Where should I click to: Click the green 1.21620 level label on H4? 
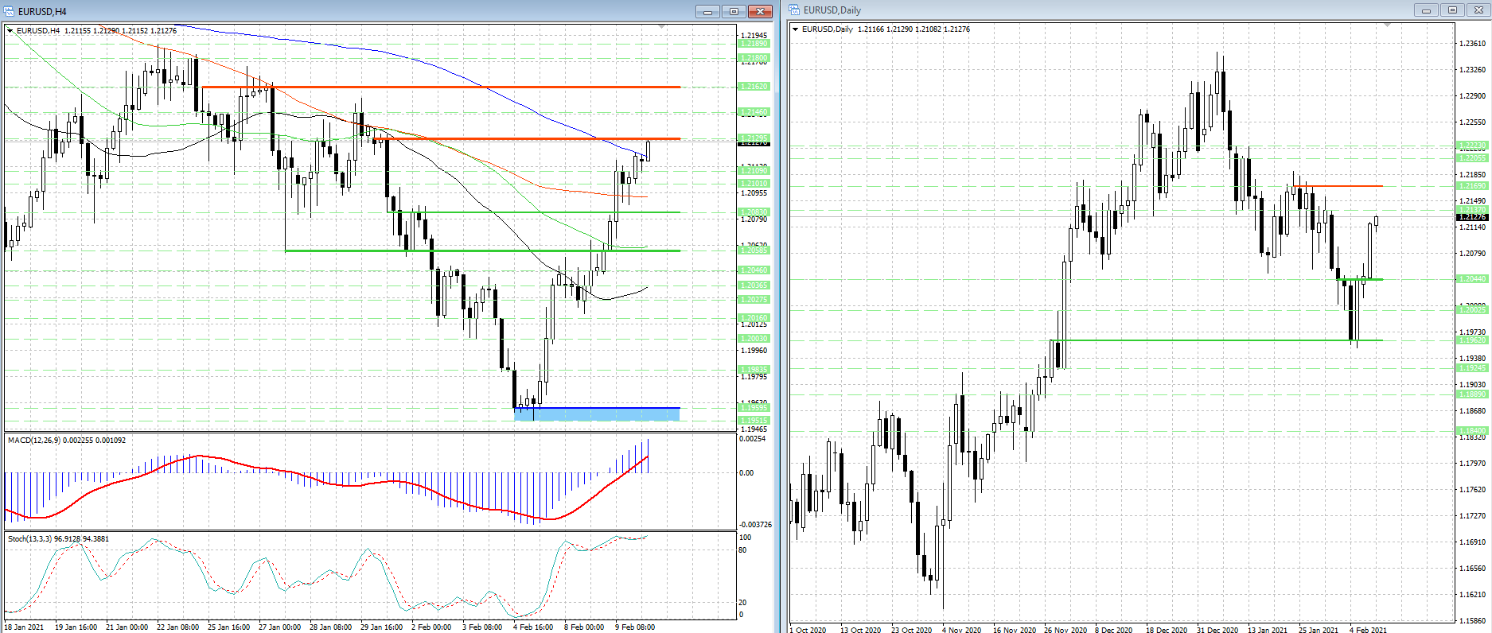click(754, 86)
